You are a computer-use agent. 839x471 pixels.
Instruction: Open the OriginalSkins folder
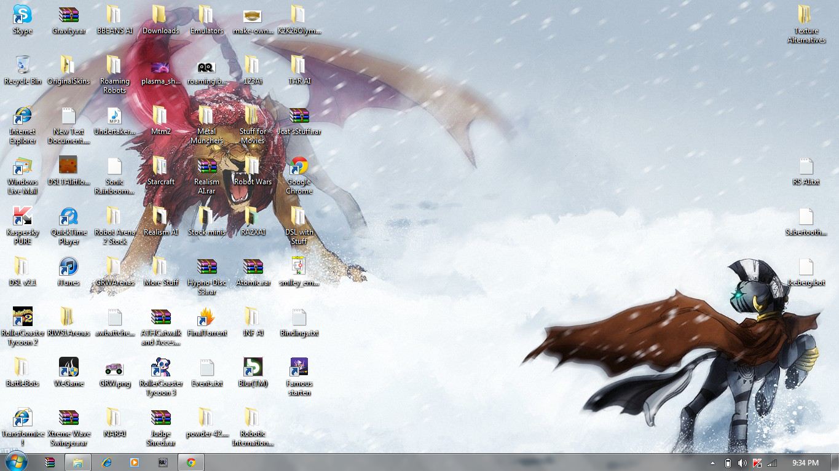point(68,70)
